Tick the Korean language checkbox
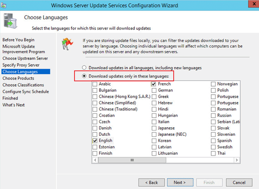 (154, 140)
